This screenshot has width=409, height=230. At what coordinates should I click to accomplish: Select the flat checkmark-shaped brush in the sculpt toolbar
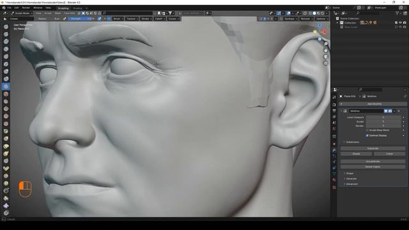tap(6, 169)
